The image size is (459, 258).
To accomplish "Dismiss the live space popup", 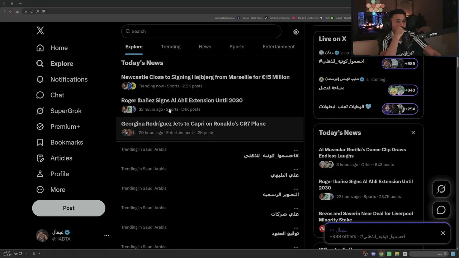I will (443, 233).
